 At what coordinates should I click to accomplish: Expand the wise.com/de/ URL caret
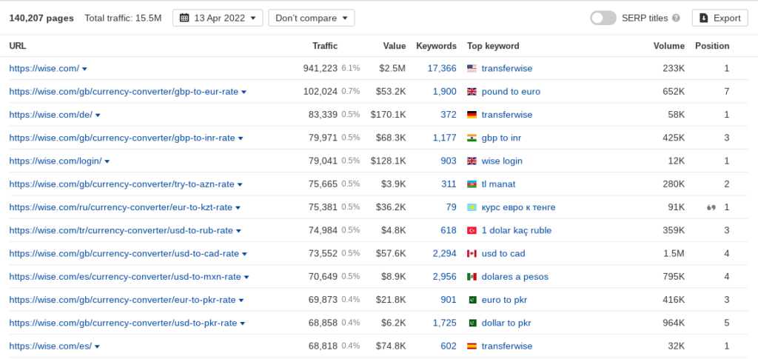[98, 115]
